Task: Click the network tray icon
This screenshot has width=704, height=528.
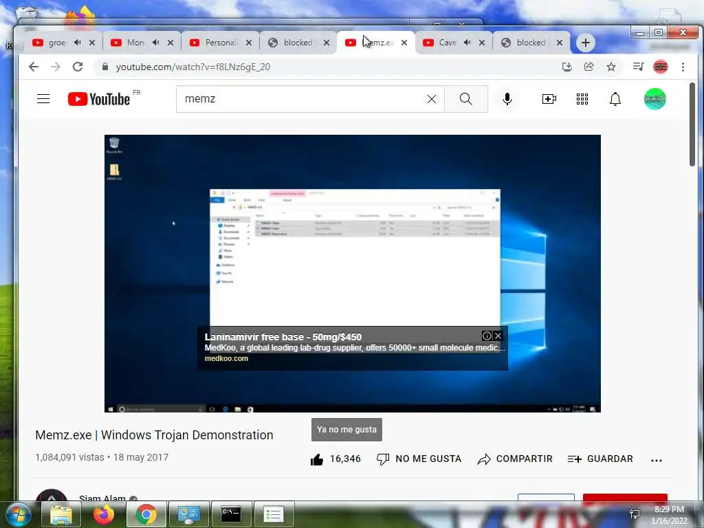Action: (635, 514)
